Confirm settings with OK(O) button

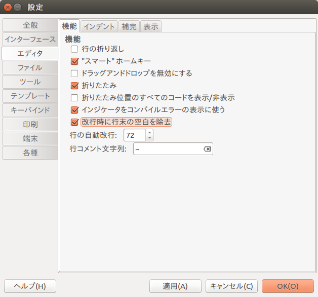(x=288, y=286)
